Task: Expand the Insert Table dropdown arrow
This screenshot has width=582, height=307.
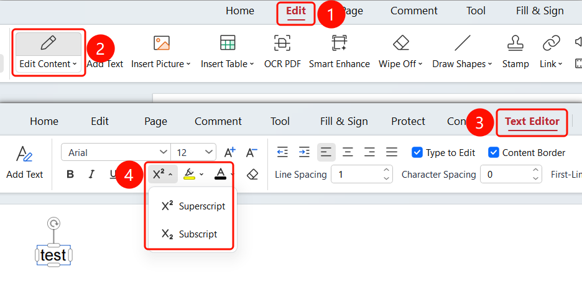Action: (x=252, y=64)
